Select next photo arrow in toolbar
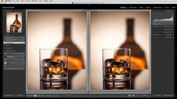The height and width of the screenshot is (99, 177). 140,96
